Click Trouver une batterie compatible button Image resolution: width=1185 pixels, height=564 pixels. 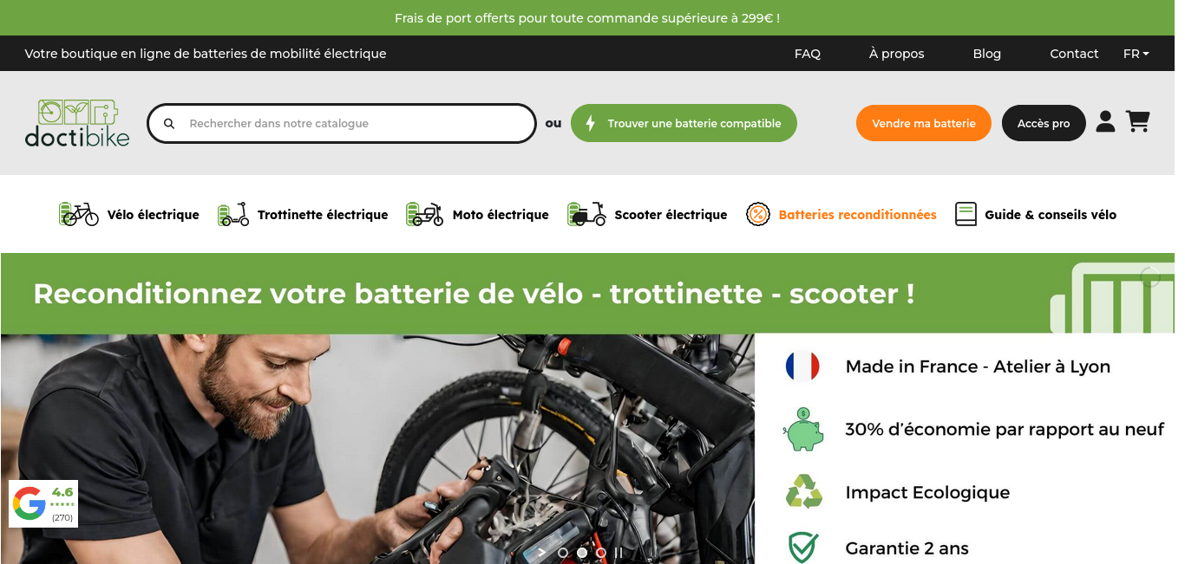[684, 123]
